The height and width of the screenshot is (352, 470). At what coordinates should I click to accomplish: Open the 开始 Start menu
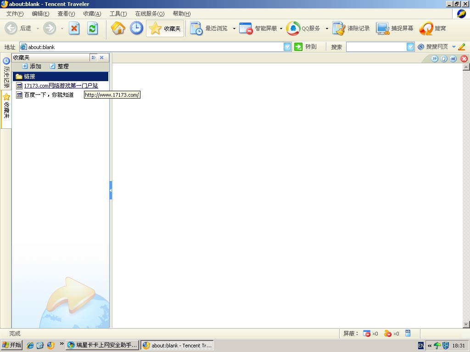(12, 345)
